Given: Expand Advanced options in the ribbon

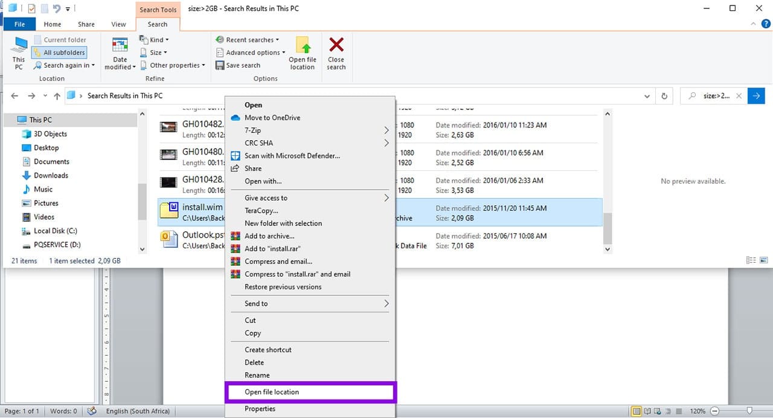Looking at the screenshot, I should 250,53.
